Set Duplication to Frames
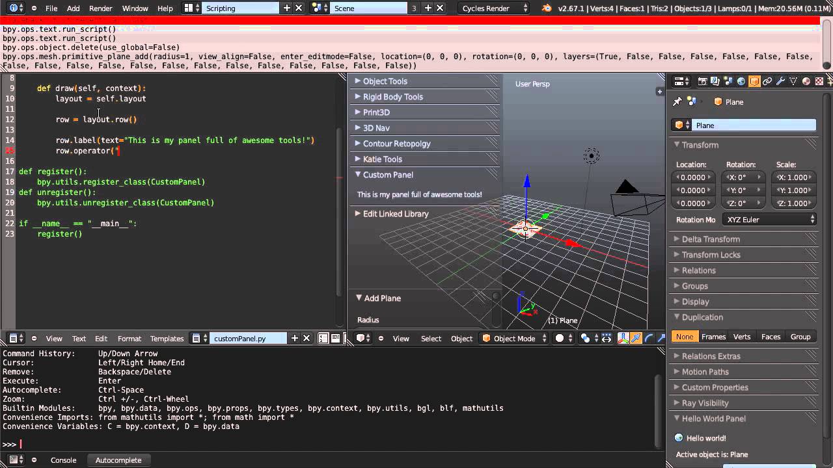The width and height of the screenshot is (833, 468). coord(713,337)
